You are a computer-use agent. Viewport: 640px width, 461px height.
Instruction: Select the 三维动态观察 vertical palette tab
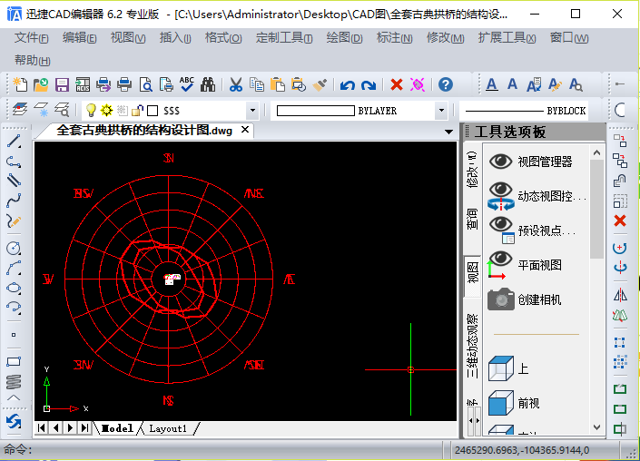[x=472, y=345]
